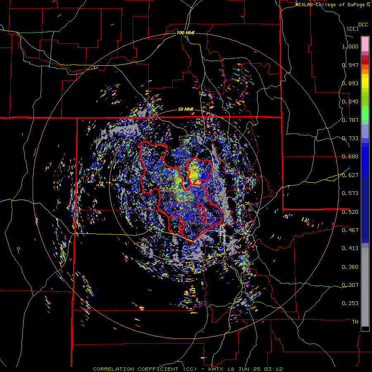The width and height of the screenshot is (372, 372).
Task: Click the DCC label above the color bar
Action: click(x=363, y=25)
